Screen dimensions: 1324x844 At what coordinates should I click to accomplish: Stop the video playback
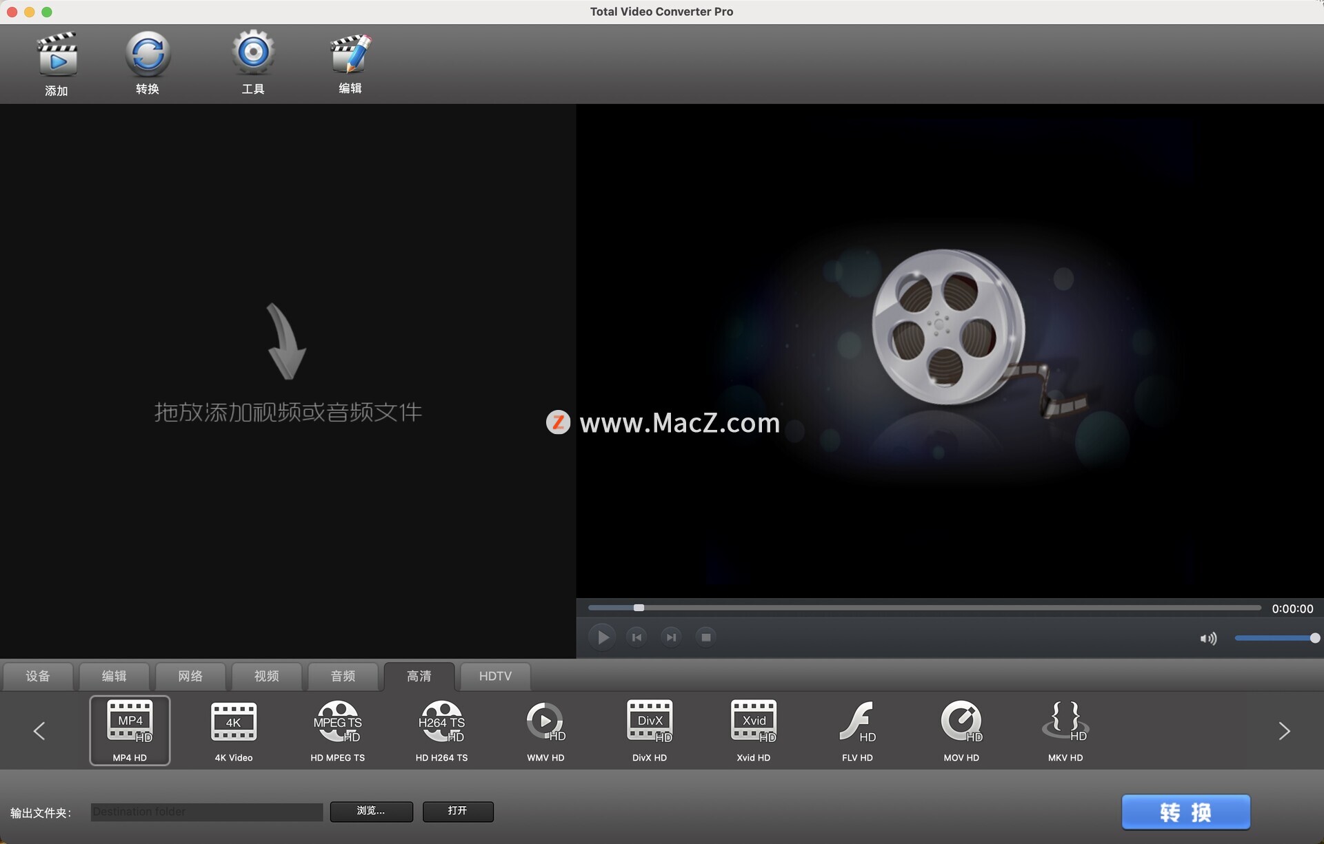tap(705, 637)
